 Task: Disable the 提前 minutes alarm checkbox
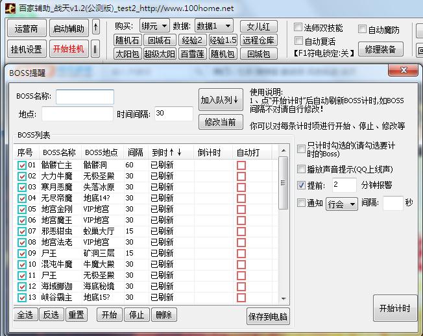(301, 185)
